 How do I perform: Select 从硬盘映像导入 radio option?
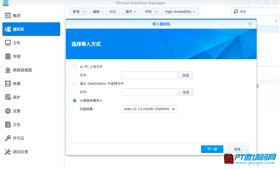75,101
